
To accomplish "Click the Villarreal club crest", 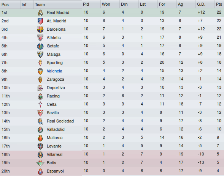I will (40, 155).
